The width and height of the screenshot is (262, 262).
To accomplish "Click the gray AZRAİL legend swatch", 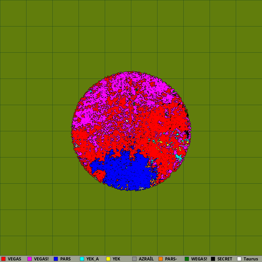I will (x=134, y=259).
